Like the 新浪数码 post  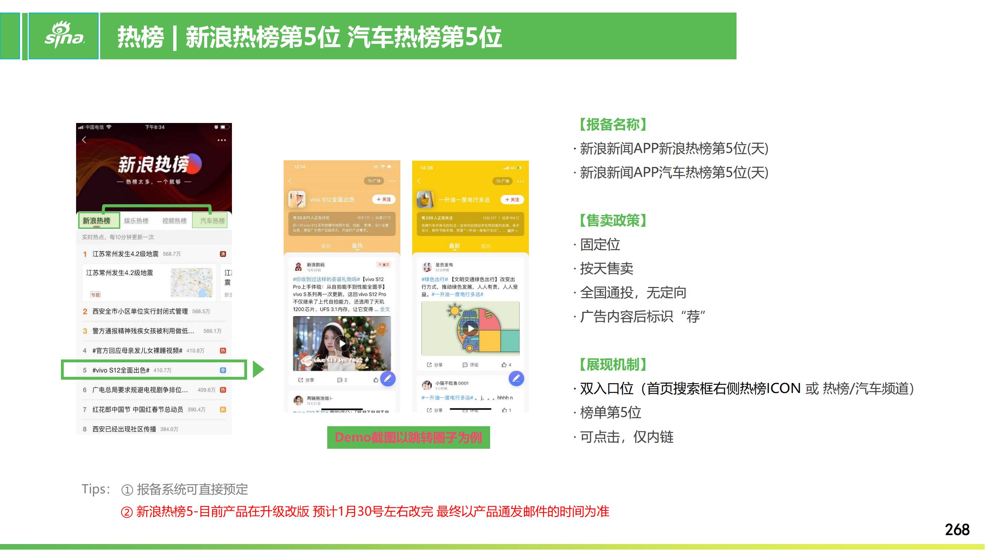point(376,380)
